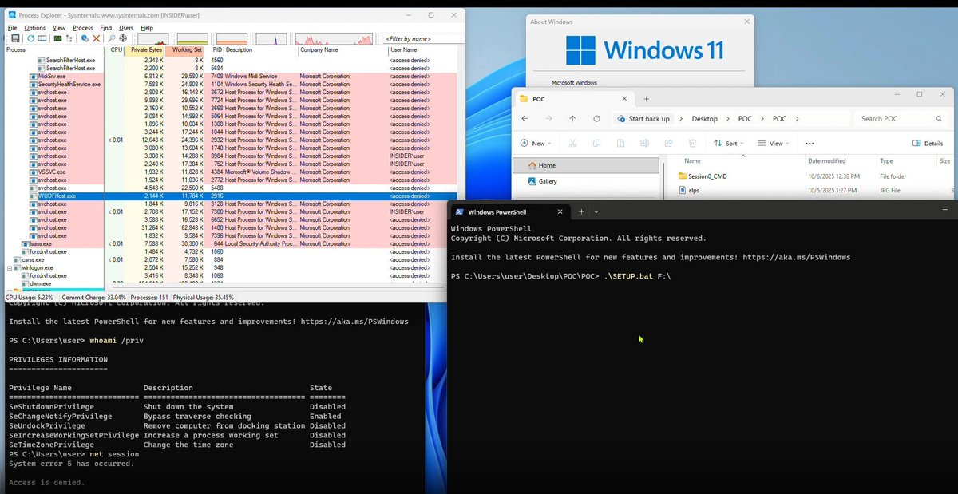Add new tab in File Explorer
Screen dimensions: 958x494
(x=646, y=99)
